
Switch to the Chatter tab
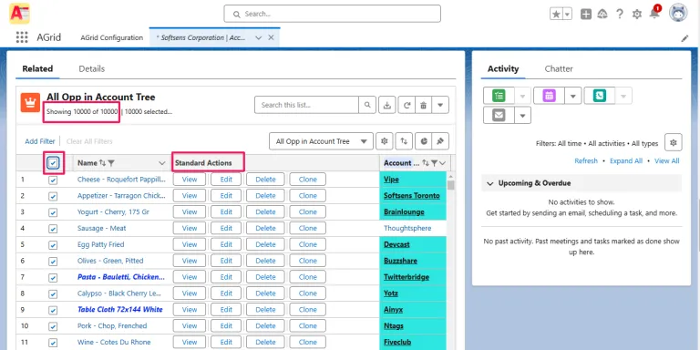pyautogui.click(x=559, y=68)
